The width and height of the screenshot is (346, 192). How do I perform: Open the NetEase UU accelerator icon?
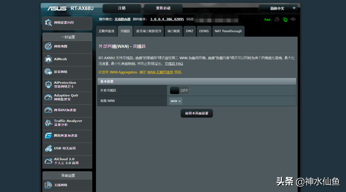(x=48, y=110)
